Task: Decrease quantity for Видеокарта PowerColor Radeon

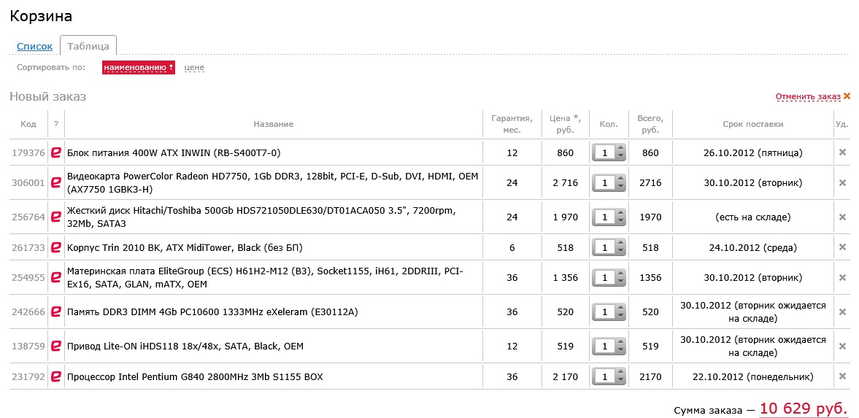Action: [x=621, y=186]
